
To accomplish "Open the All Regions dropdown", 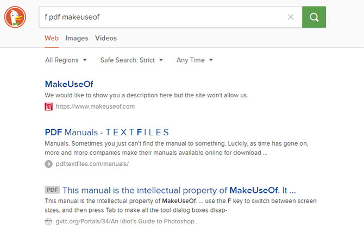I will tap(66, 60).
